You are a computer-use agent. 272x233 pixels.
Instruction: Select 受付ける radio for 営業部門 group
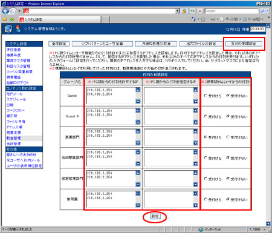coord(206,137)
